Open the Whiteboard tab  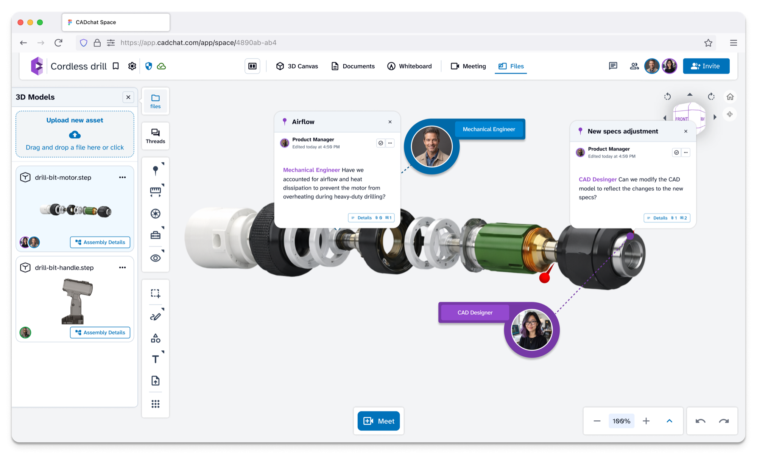(x=410, y=66)
